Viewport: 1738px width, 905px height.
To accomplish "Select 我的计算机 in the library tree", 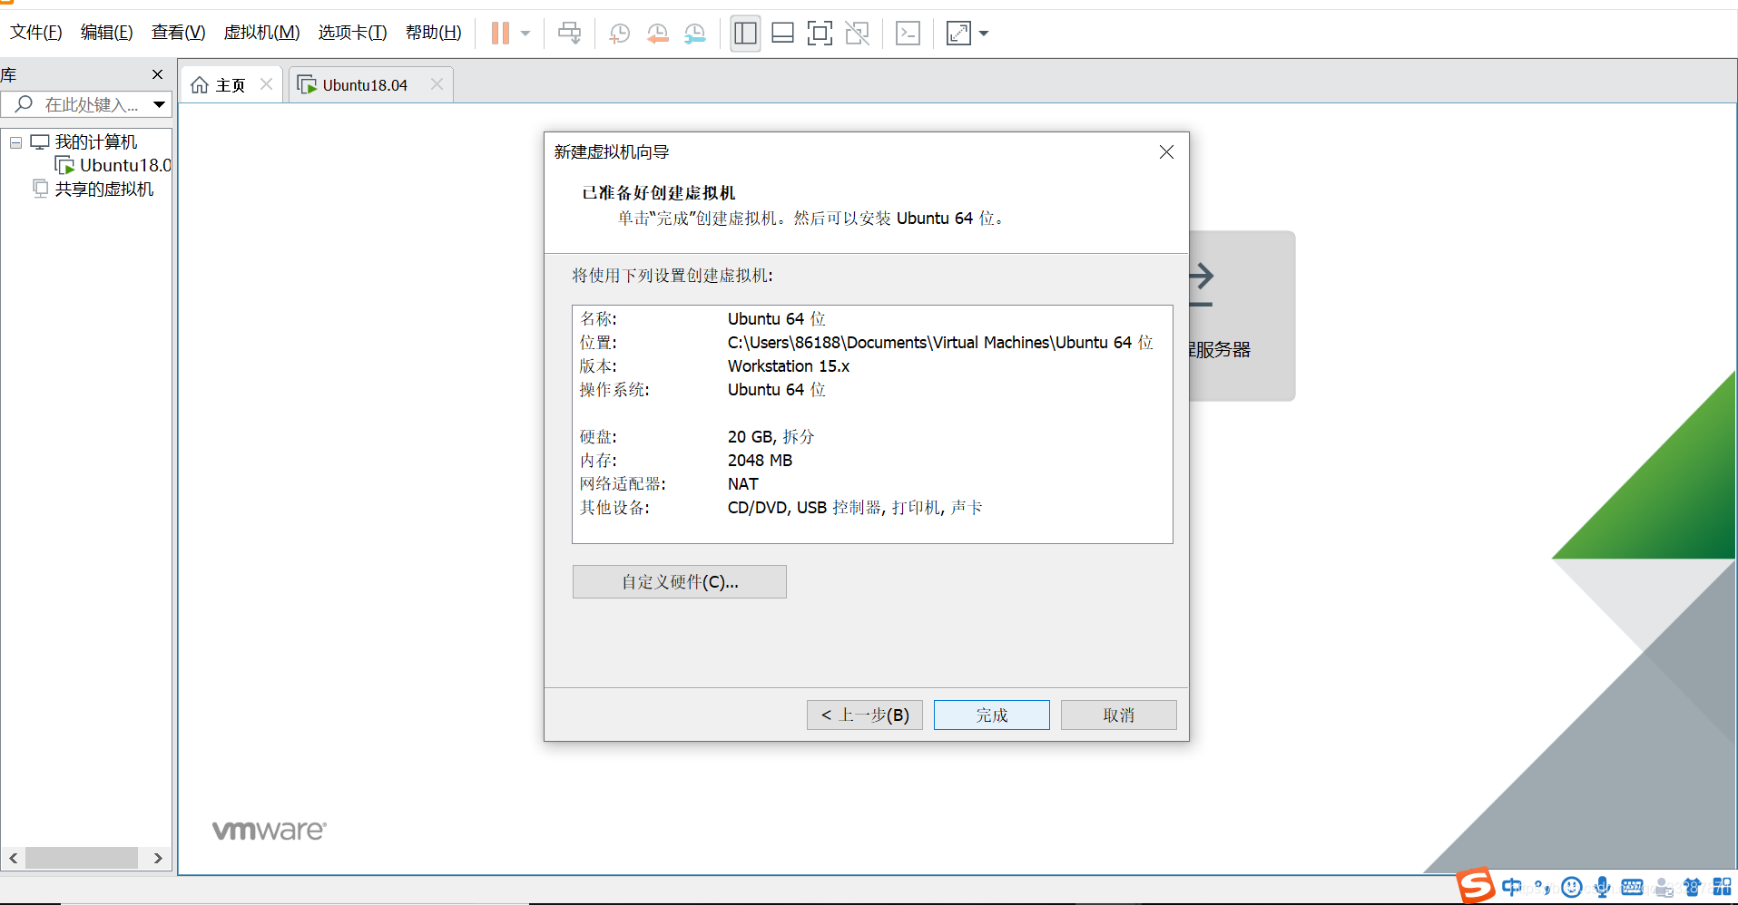I will [x=96, y=142].
